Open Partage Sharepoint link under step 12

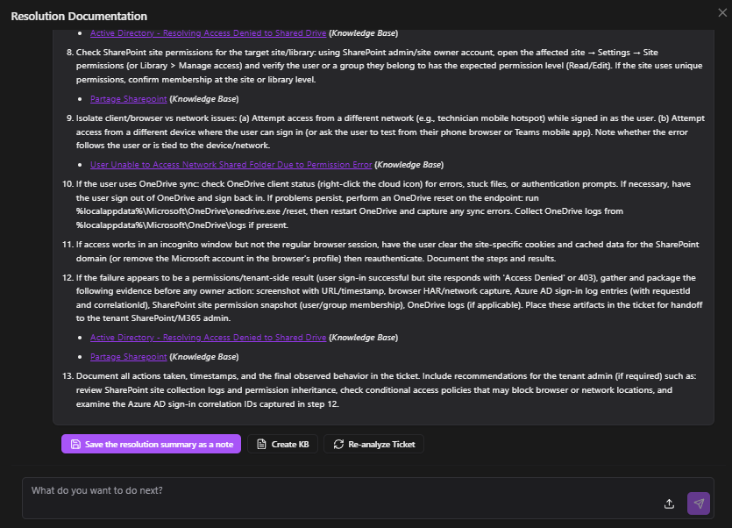128,357
